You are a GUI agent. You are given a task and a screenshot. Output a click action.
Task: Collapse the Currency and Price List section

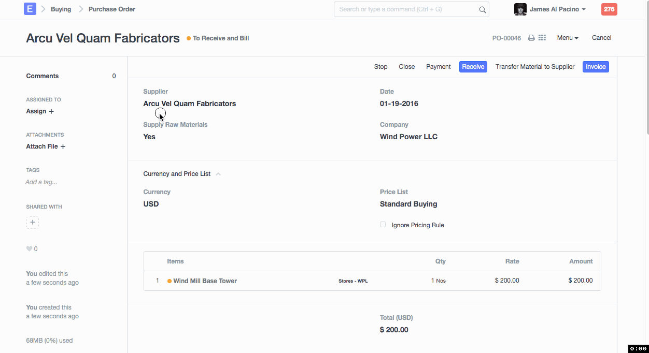click(218, 174)
